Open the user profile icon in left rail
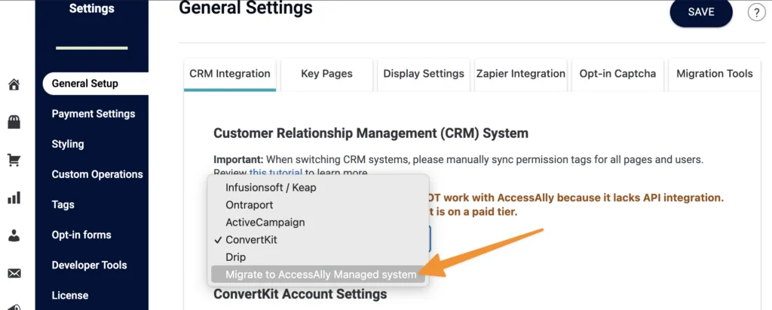 point(14,235)
